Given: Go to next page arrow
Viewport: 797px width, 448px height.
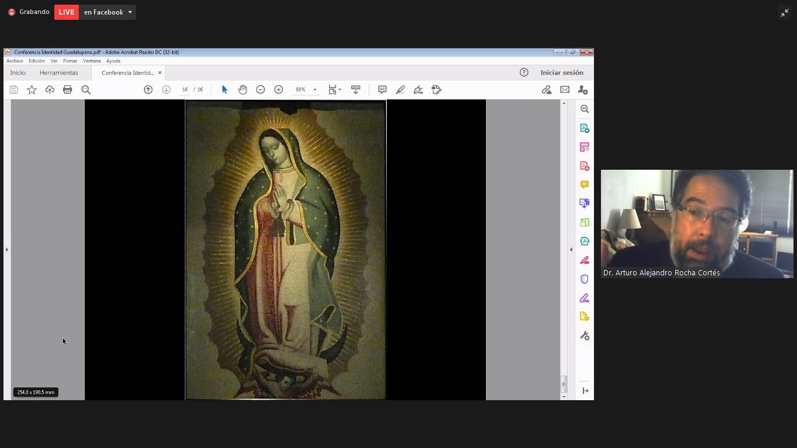Looking at the screenshot, I should click(166, 90).
